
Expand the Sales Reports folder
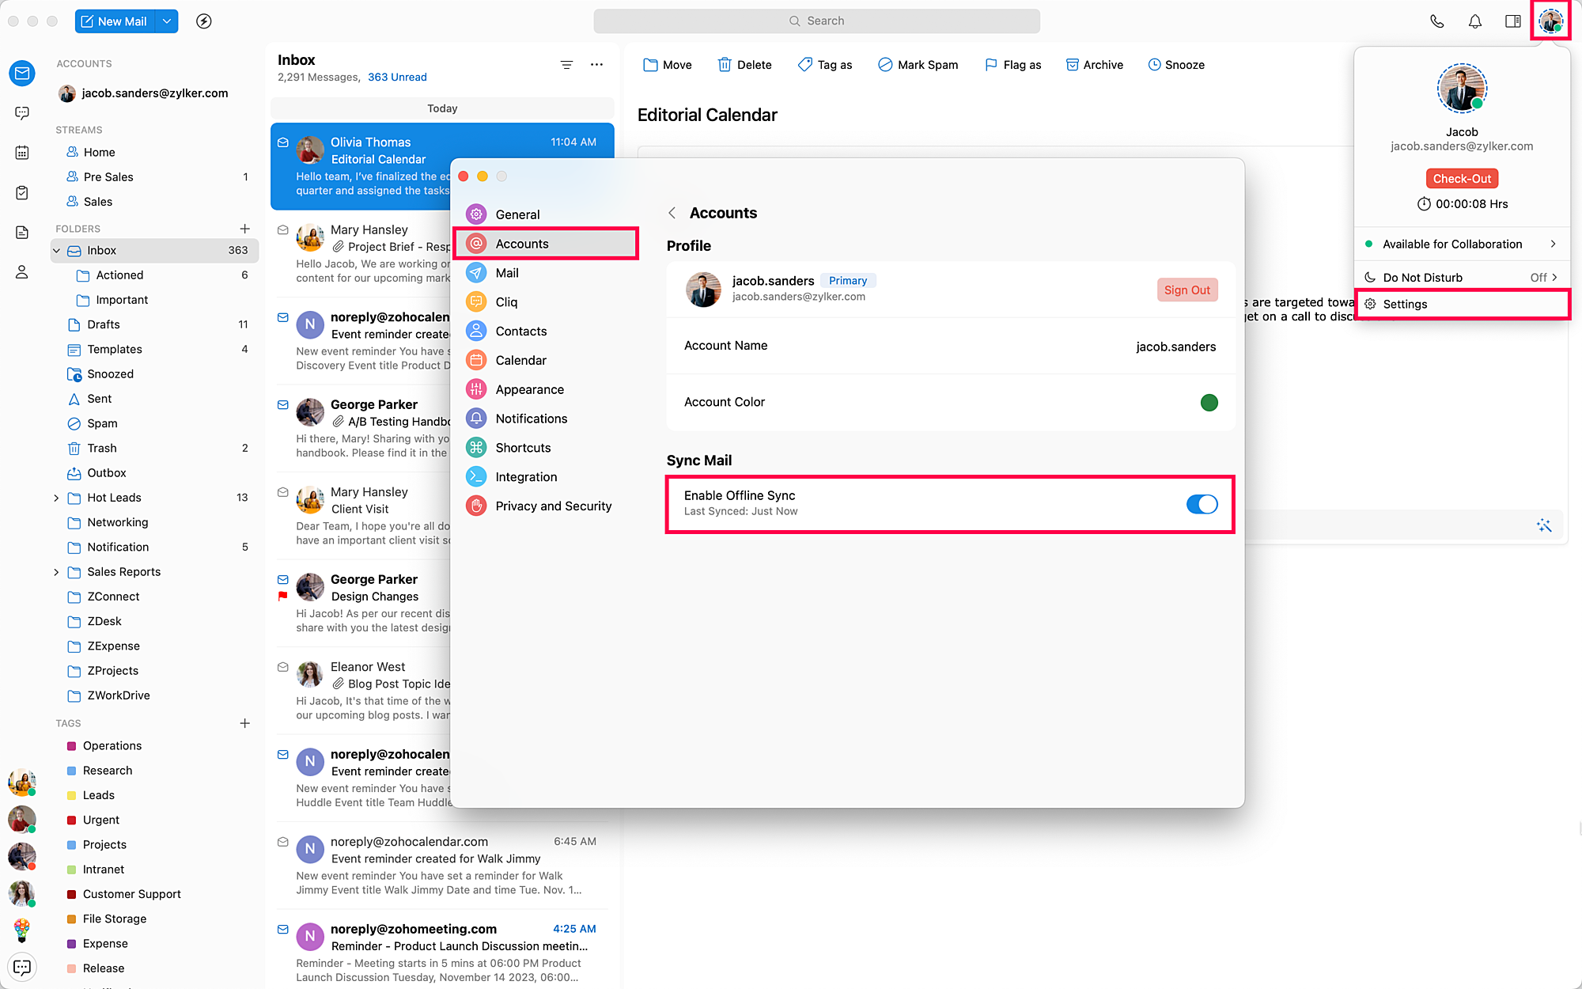(x=56, y=572)
